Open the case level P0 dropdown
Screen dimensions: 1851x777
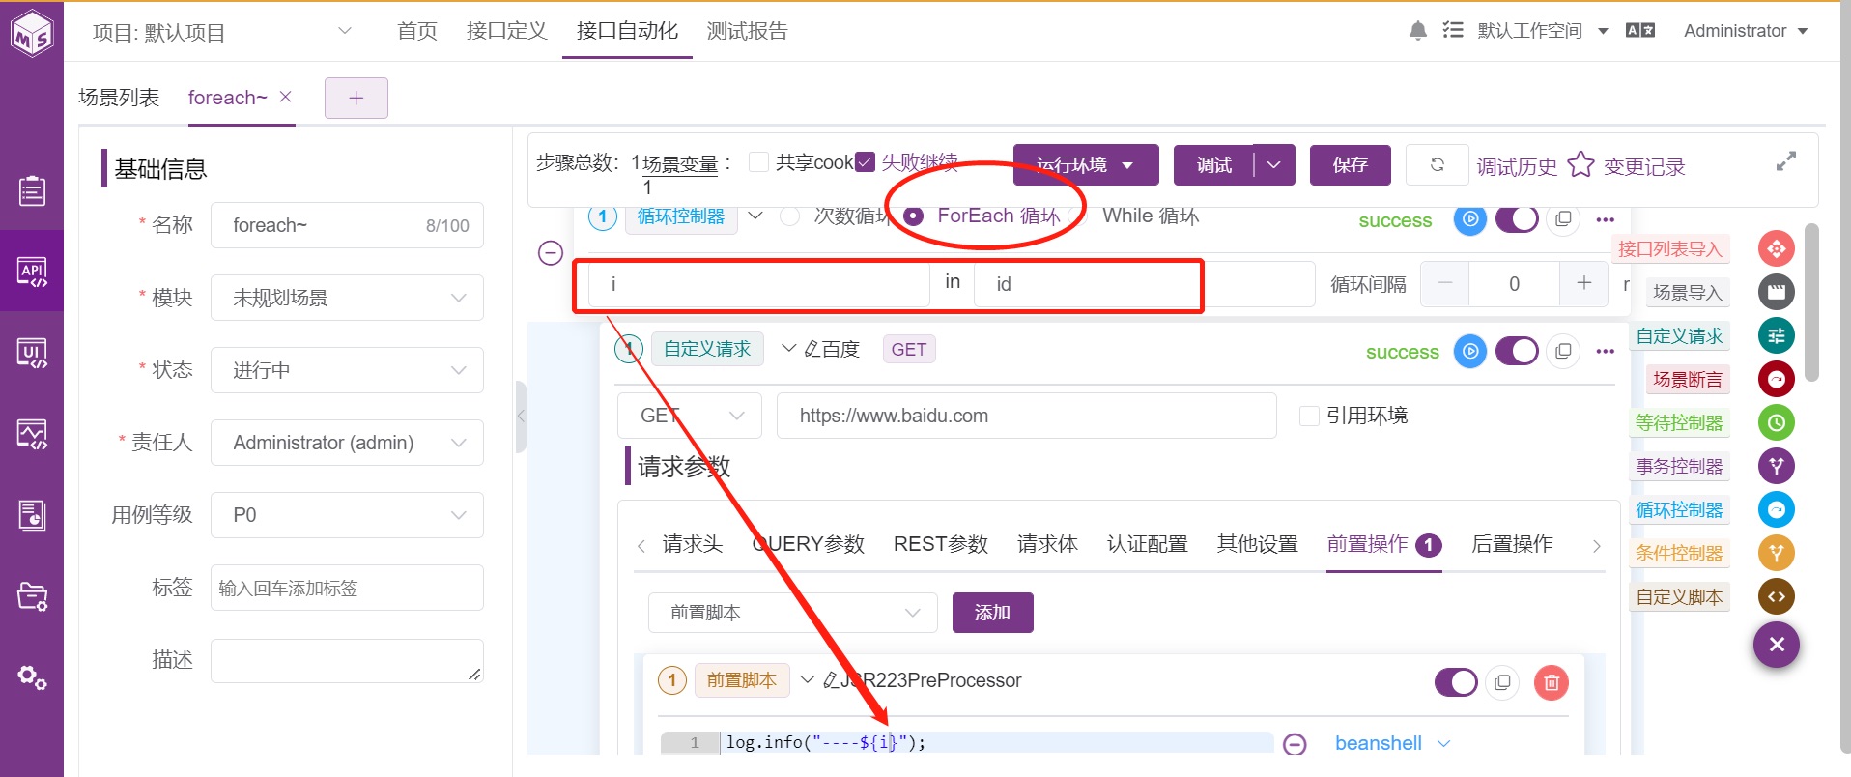tap(347, 515)
